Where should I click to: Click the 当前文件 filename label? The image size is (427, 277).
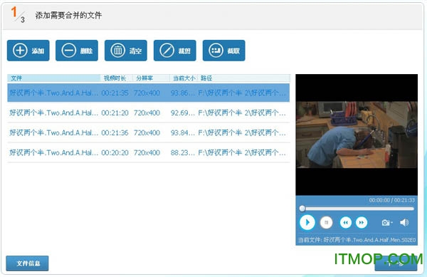coord(357,240)
